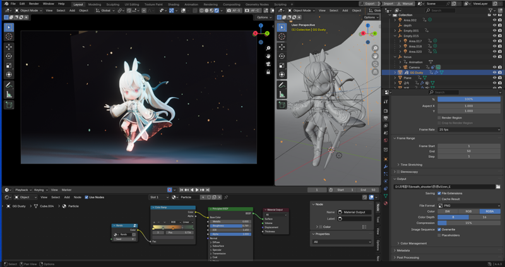This screenshot has height=267, width=505.
Task: Click lock camera to view icon
Action: (268, 72)
